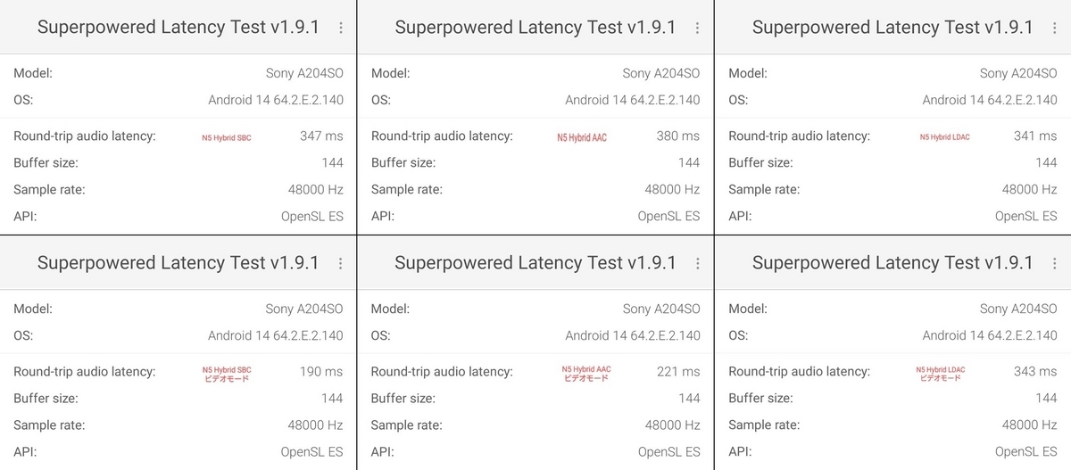The height and width of the screenshot is (470, 1071).
Task: Open the three-dot menu in the 380 ms panel
Action: coord(698,28)
